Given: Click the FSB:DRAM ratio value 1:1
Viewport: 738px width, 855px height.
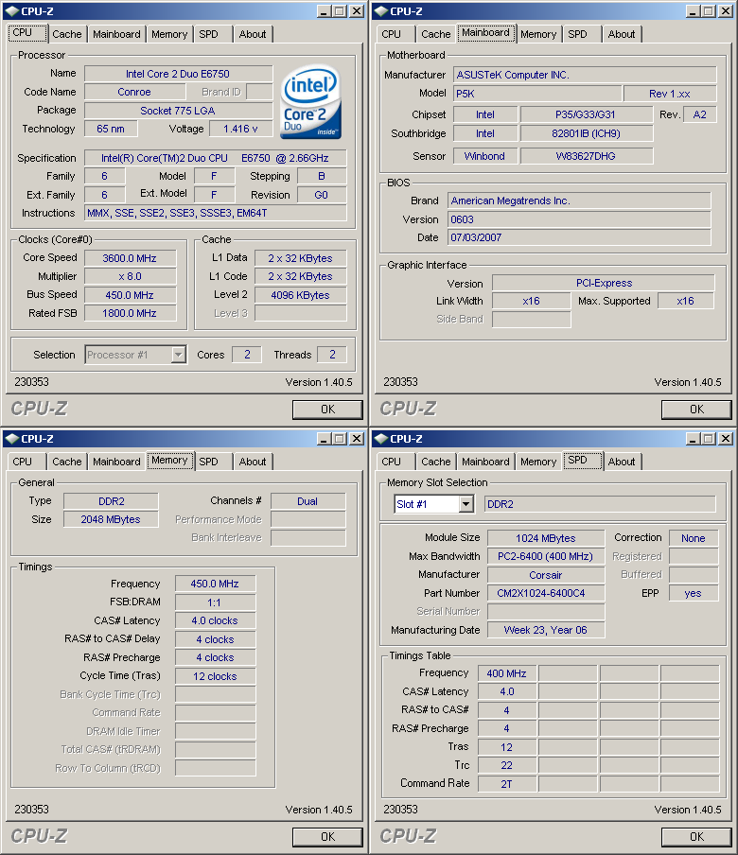Looking at the screenshot, I should 215,602.
